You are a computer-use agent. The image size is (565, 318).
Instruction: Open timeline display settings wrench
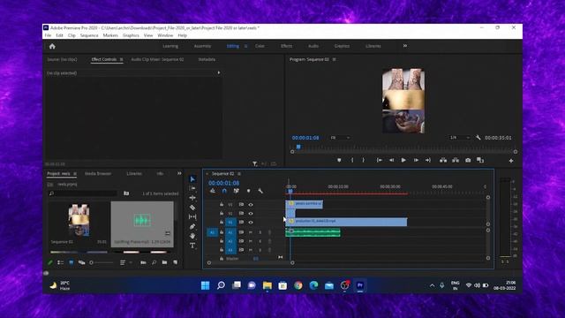[260, 191]
